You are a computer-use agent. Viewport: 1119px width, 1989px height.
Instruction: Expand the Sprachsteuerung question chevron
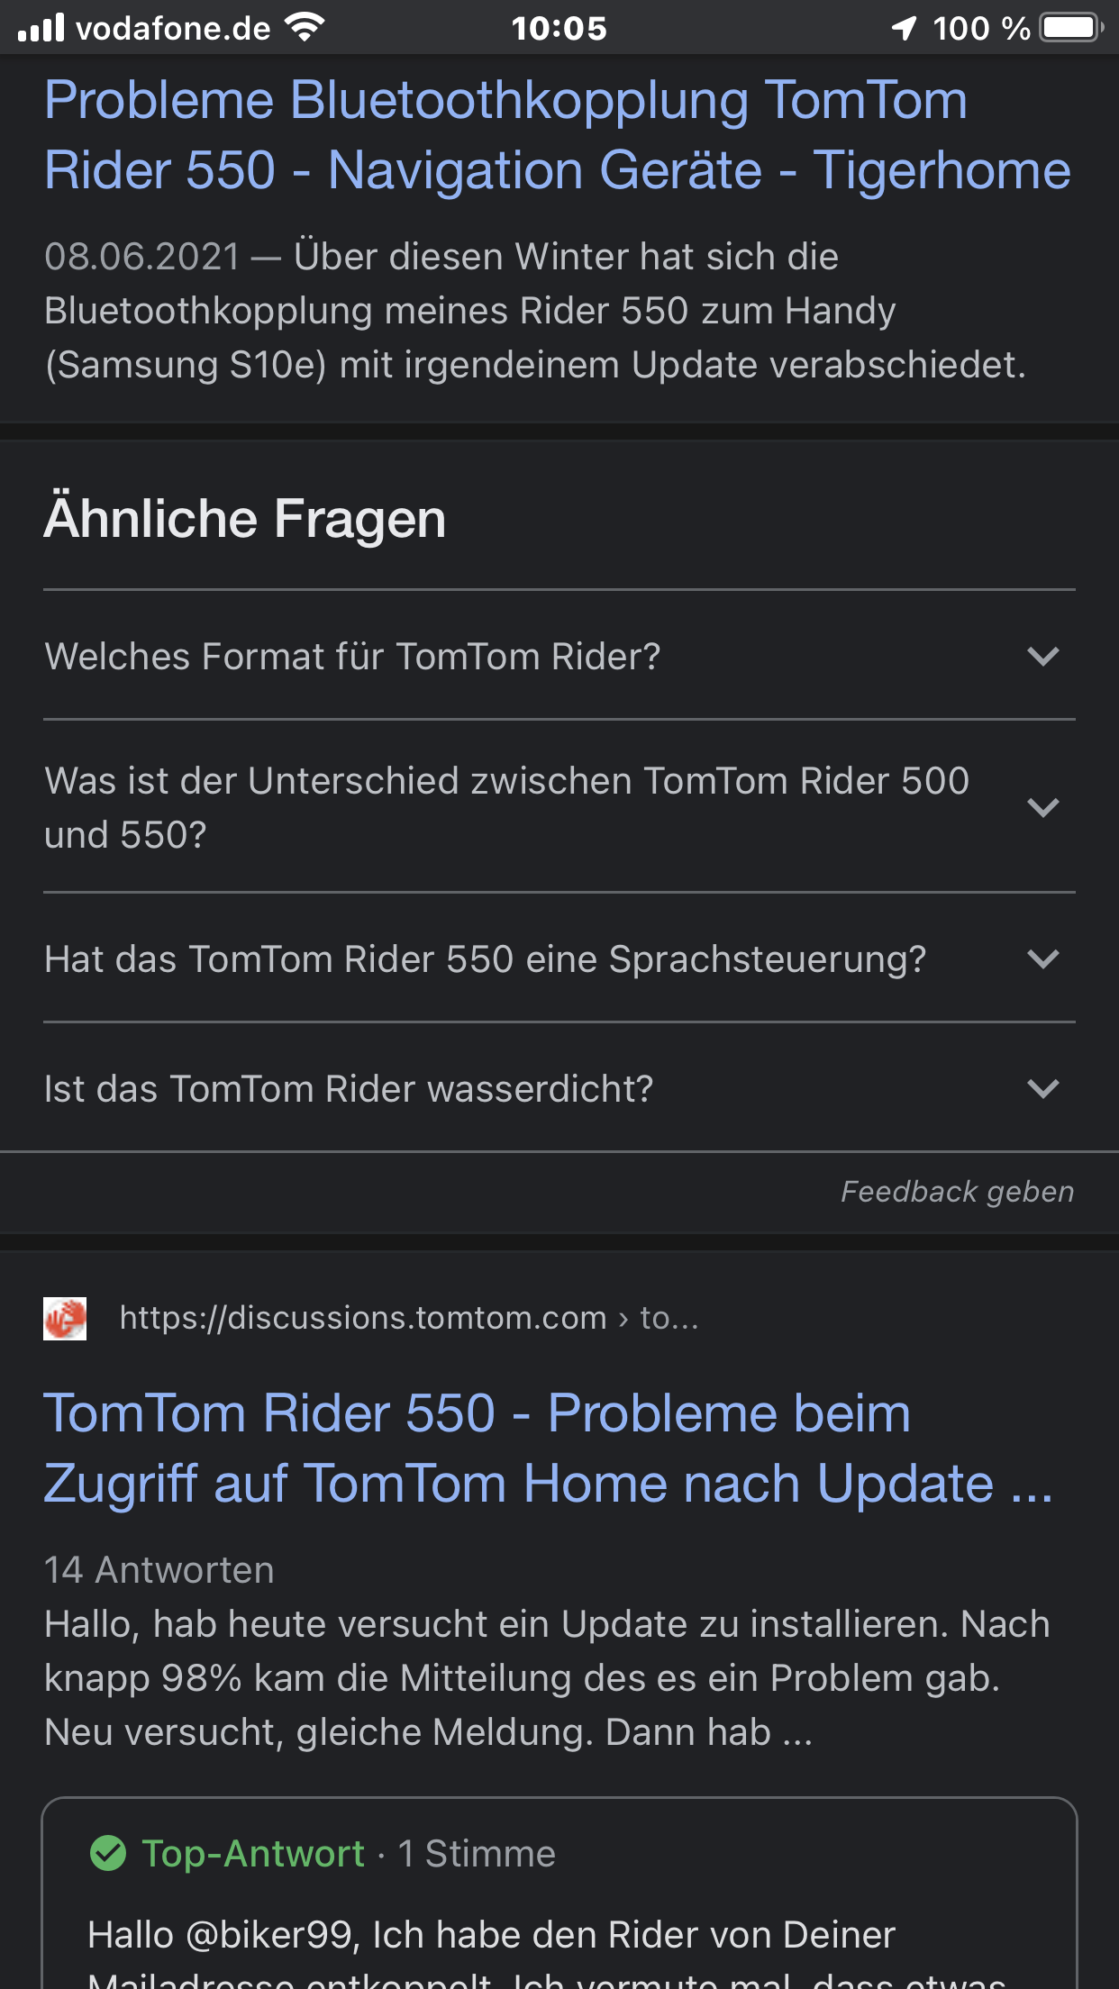coord(1042,958)
